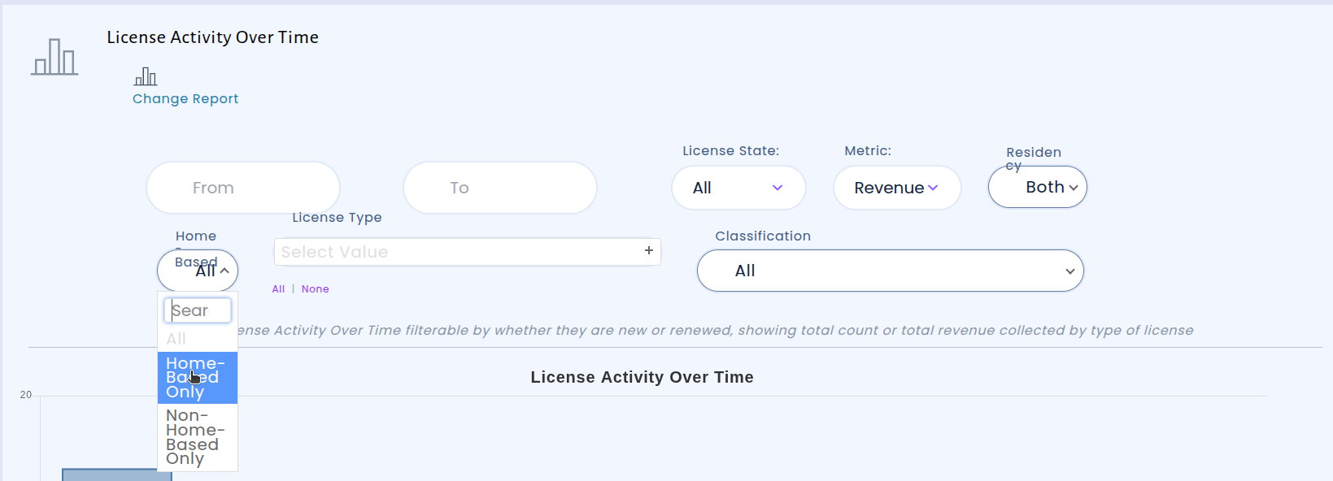Click the blue bar in the chart
This screenshot has height=481, width=1333.
pos(117,474)
